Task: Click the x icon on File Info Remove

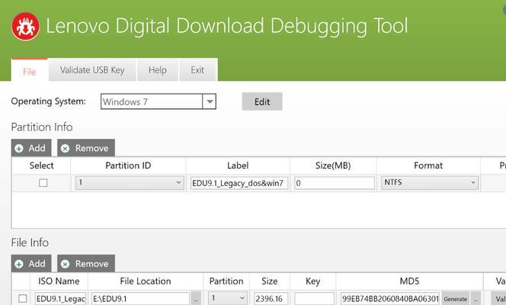Action: (x=66, y=264)
